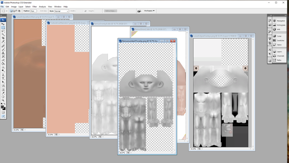Click Go to Bridge icon
The image size is (289, 163).
[139, 11]
